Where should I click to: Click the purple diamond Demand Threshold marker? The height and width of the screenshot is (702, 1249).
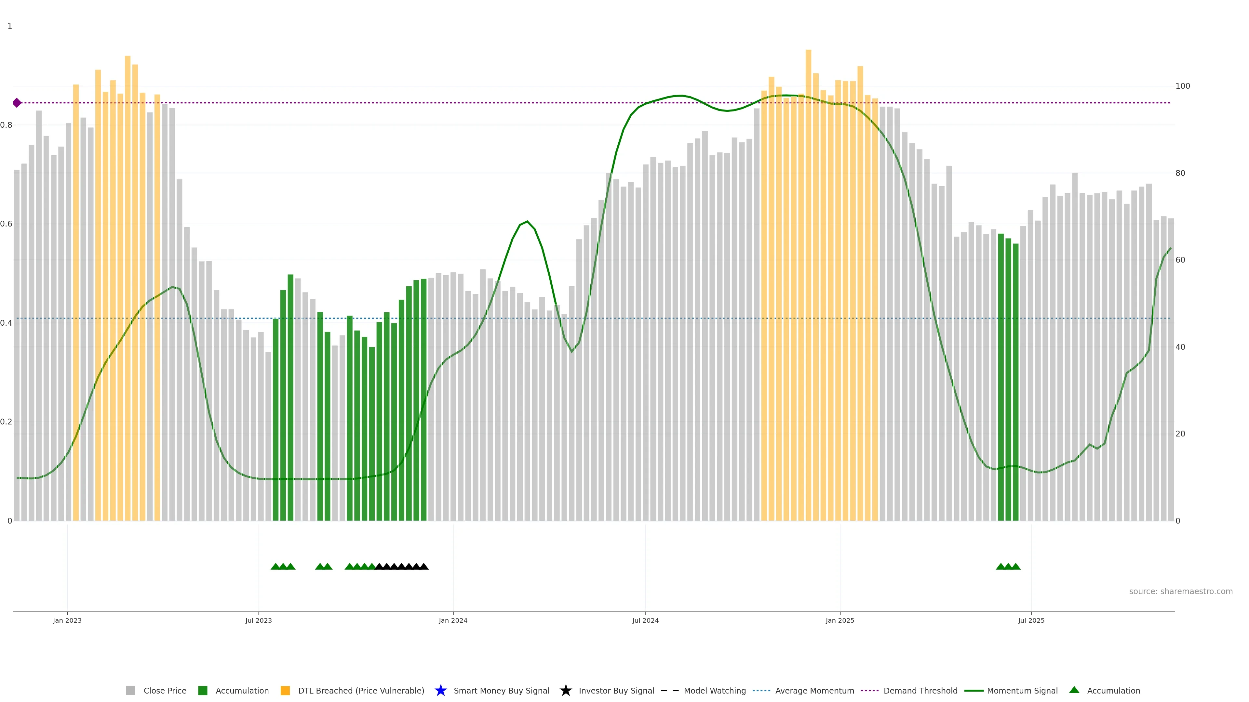tap(17, 103)
